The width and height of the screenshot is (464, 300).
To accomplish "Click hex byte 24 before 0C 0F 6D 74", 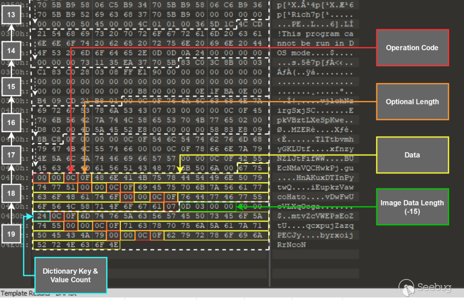I will (x=42, y=216).
